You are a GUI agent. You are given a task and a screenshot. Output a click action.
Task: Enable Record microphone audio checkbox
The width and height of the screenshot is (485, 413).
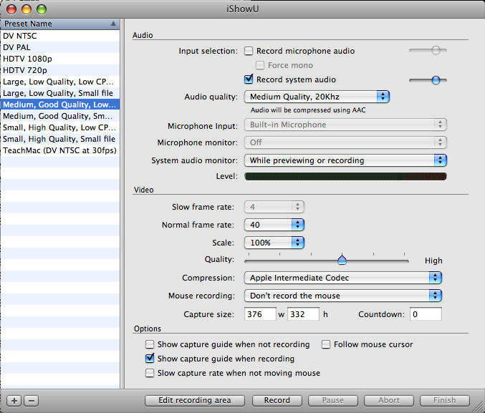[249, 51]
